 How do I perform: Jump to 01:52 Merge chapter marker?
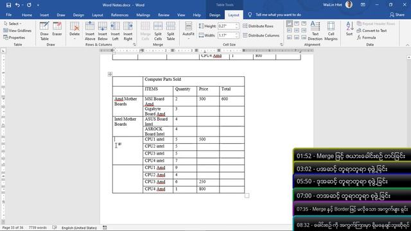pos(352,156)
